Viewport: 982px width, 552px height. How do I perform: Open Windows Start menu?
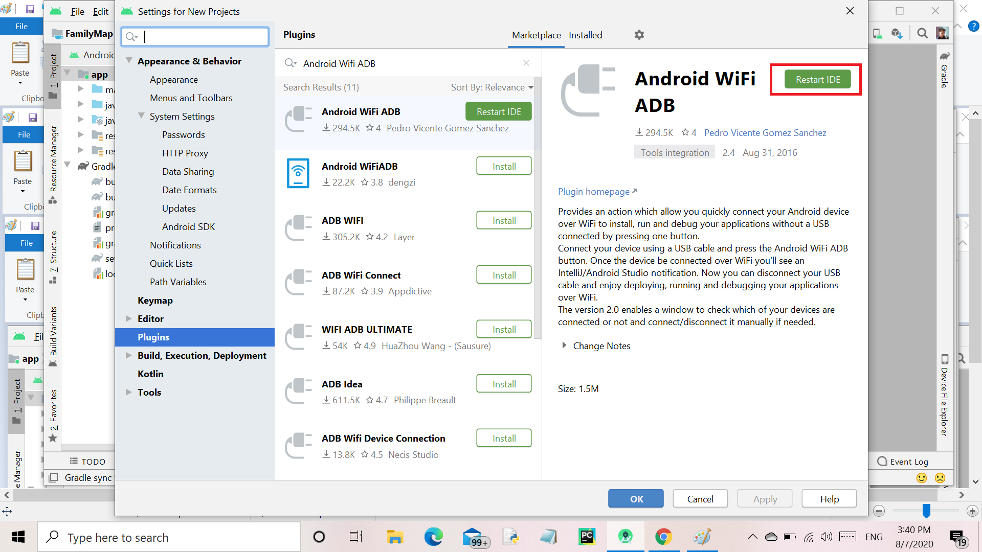(18, 537)
